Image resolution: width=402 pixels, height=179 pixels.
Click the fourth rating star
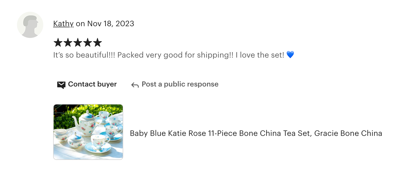click(88, 43)
